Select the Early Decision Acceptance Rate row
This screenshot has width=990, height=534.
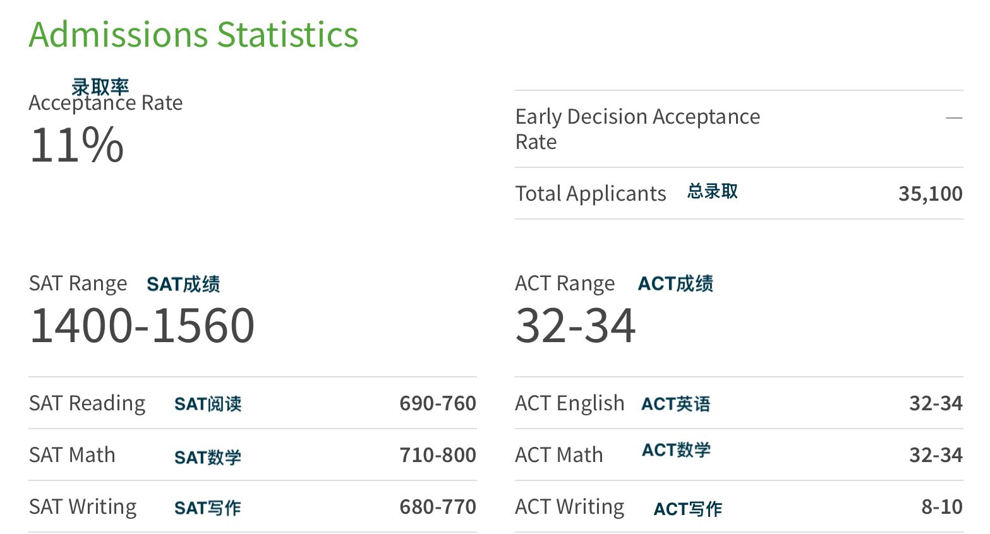coord(739,129)
